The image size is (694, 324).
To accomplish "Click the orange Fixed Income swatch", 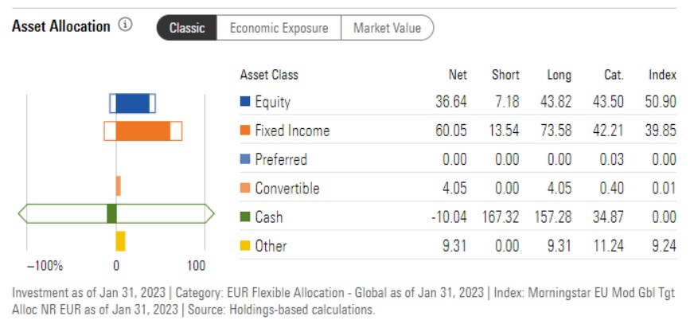I will tap(245, 131).
